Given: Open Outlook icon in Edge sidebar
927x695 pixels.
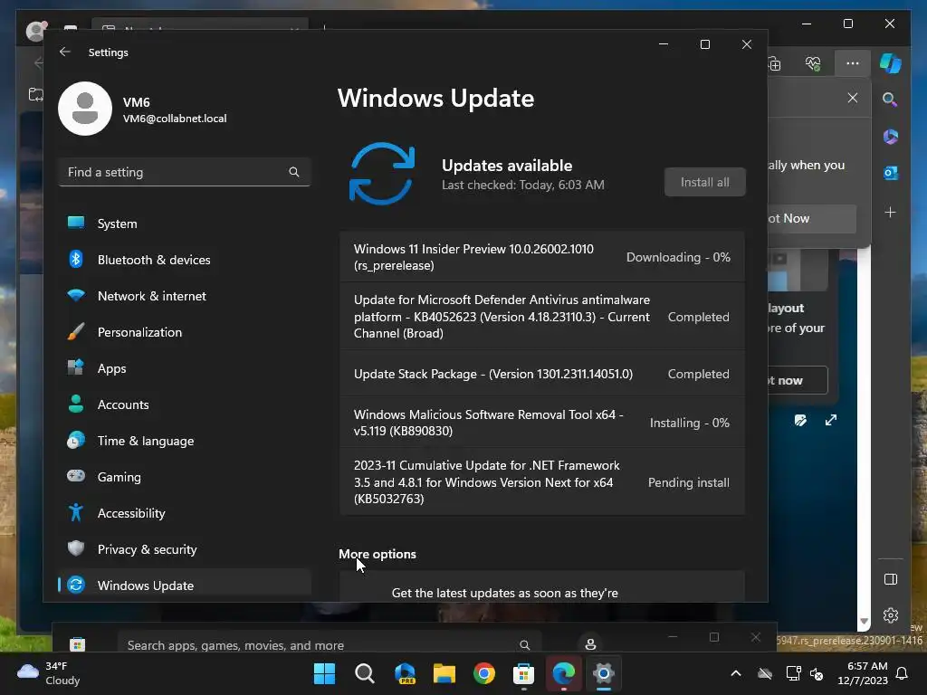Looking at the screenshot, I should 891,173.
